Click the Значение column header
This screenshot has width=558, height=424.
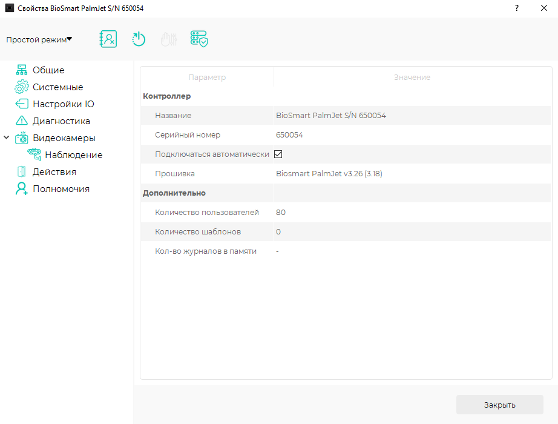(x=412, y=78)
